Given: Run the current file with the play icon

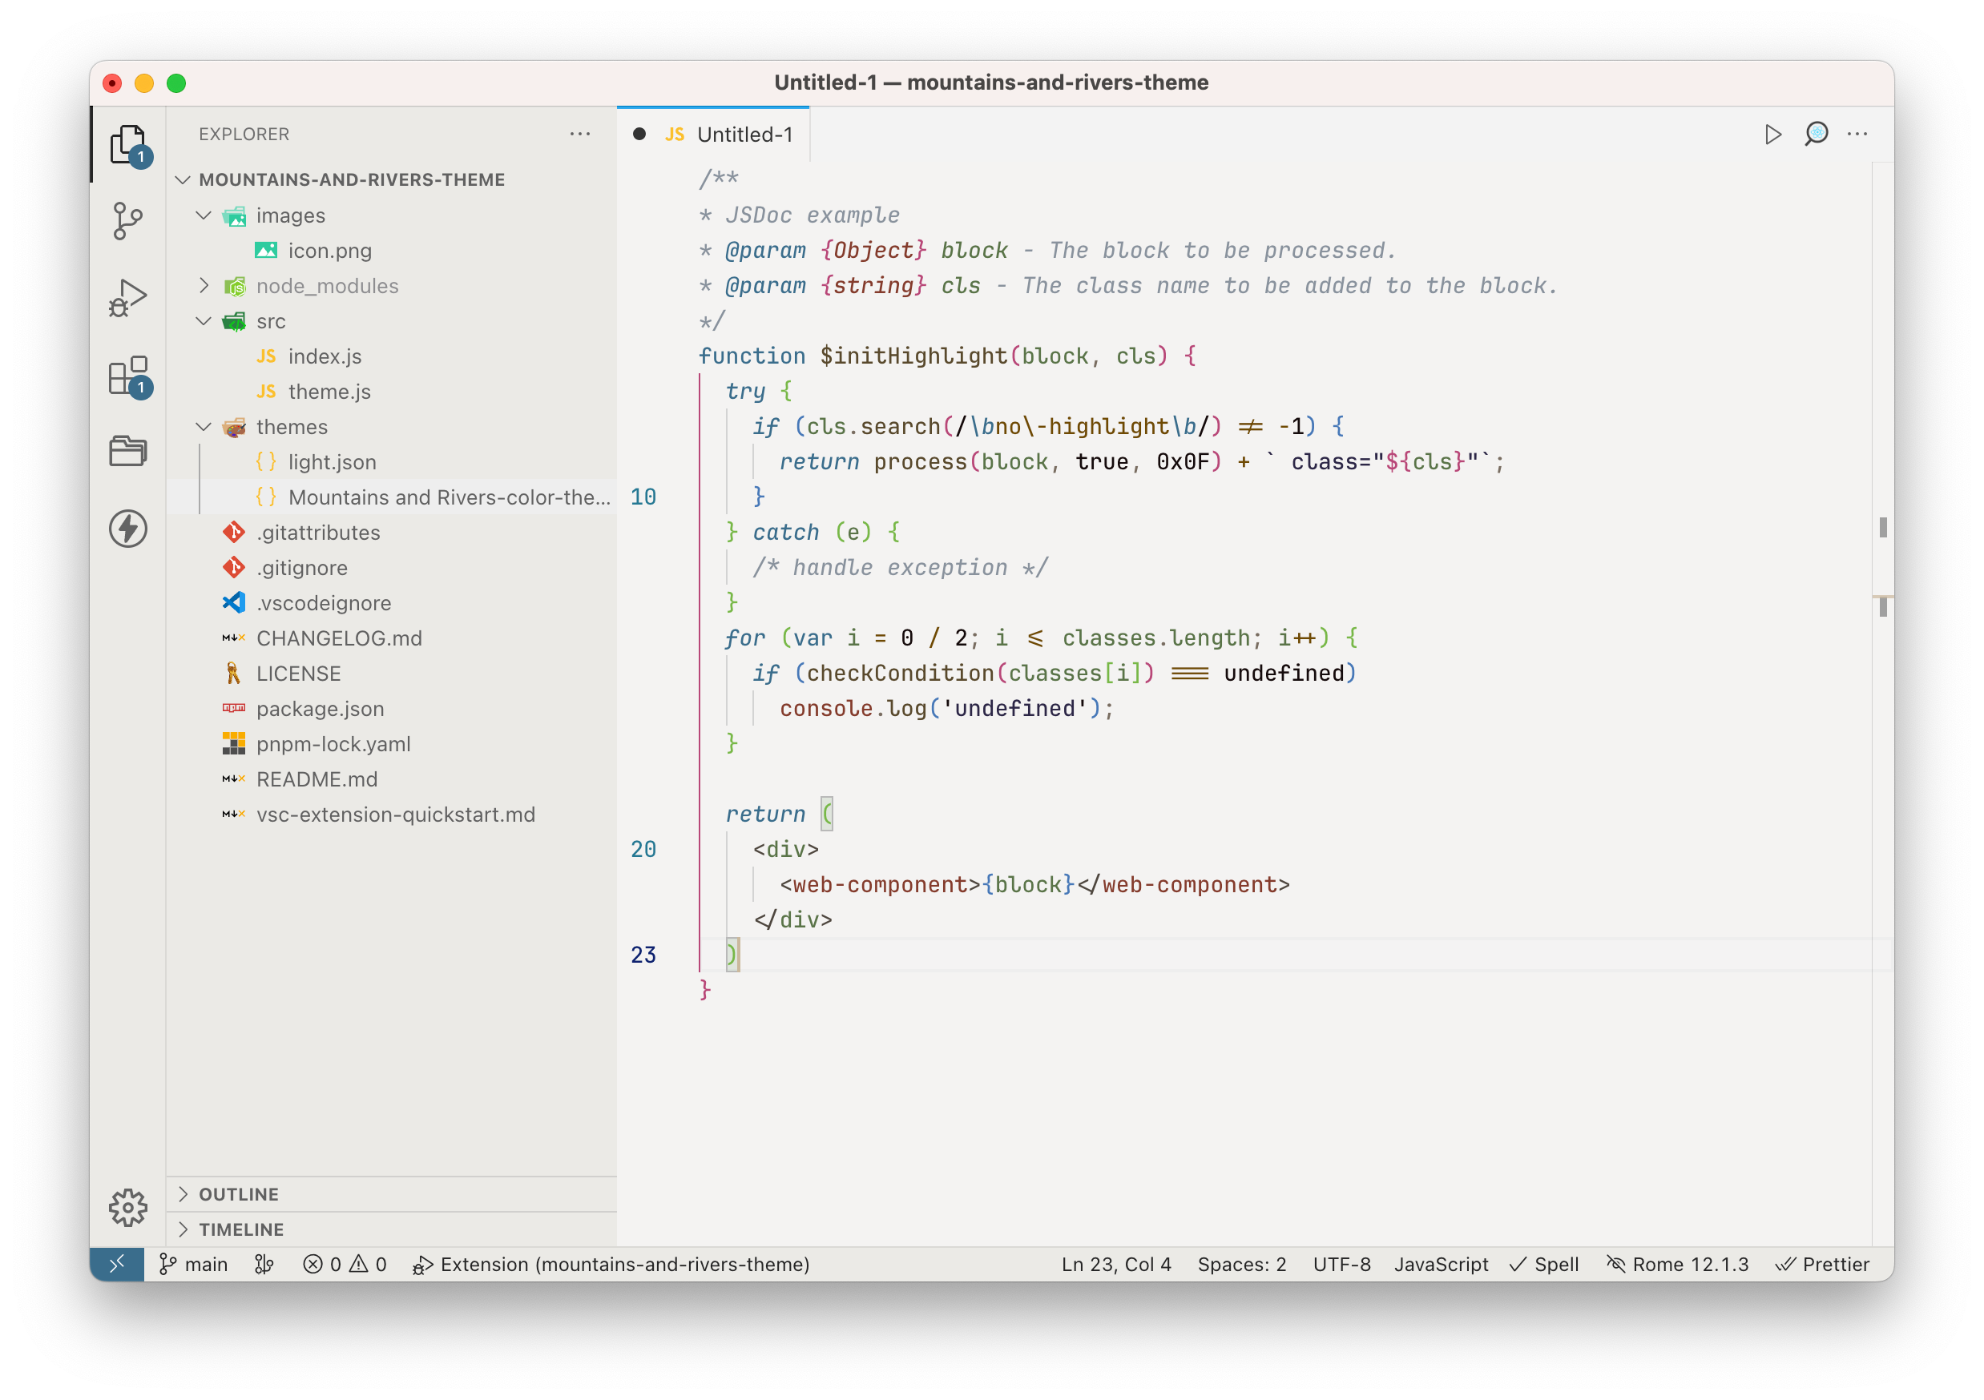Looking at the screenshot, I should pyautogui.click(x=1774, y=134).
